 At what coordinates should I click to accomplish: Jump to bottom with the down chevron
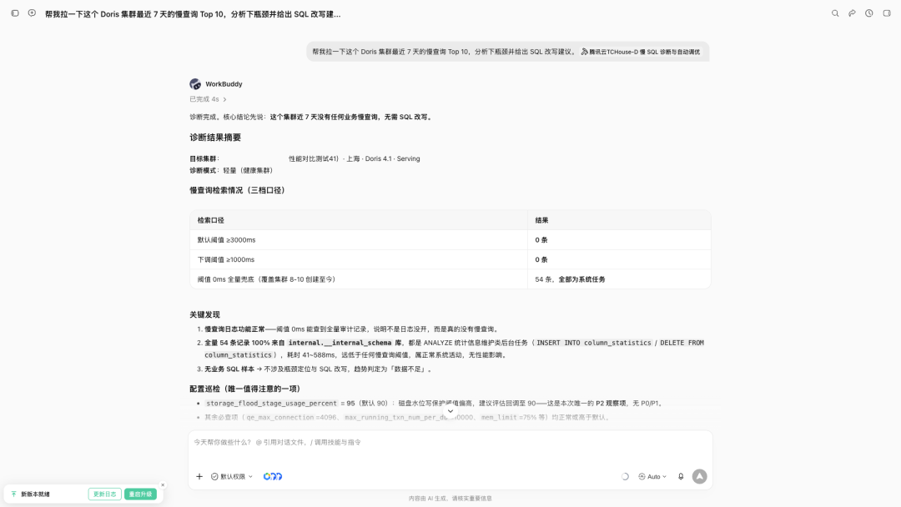[450, 411]
